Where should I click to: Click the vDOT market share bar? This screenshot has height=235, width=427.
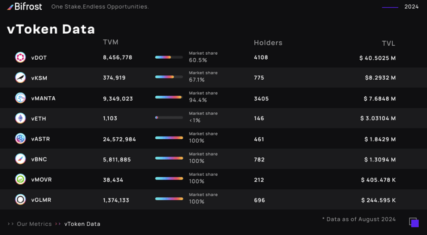169,57
